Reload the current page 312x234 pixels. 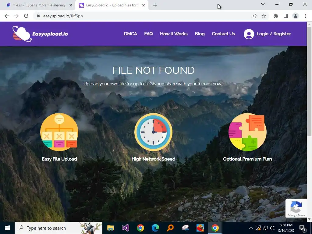click(x=26, y=16)
